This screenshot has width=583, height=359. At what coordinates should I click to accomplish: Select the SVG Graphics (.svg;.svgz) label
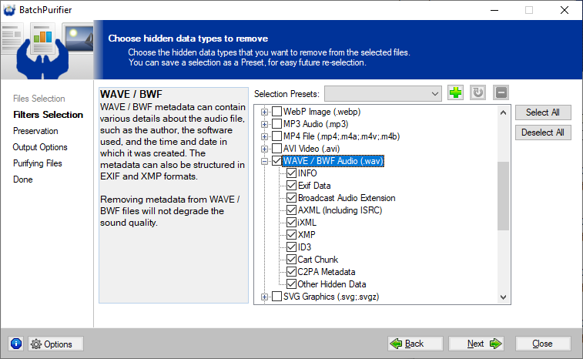[x=331, y=297]
